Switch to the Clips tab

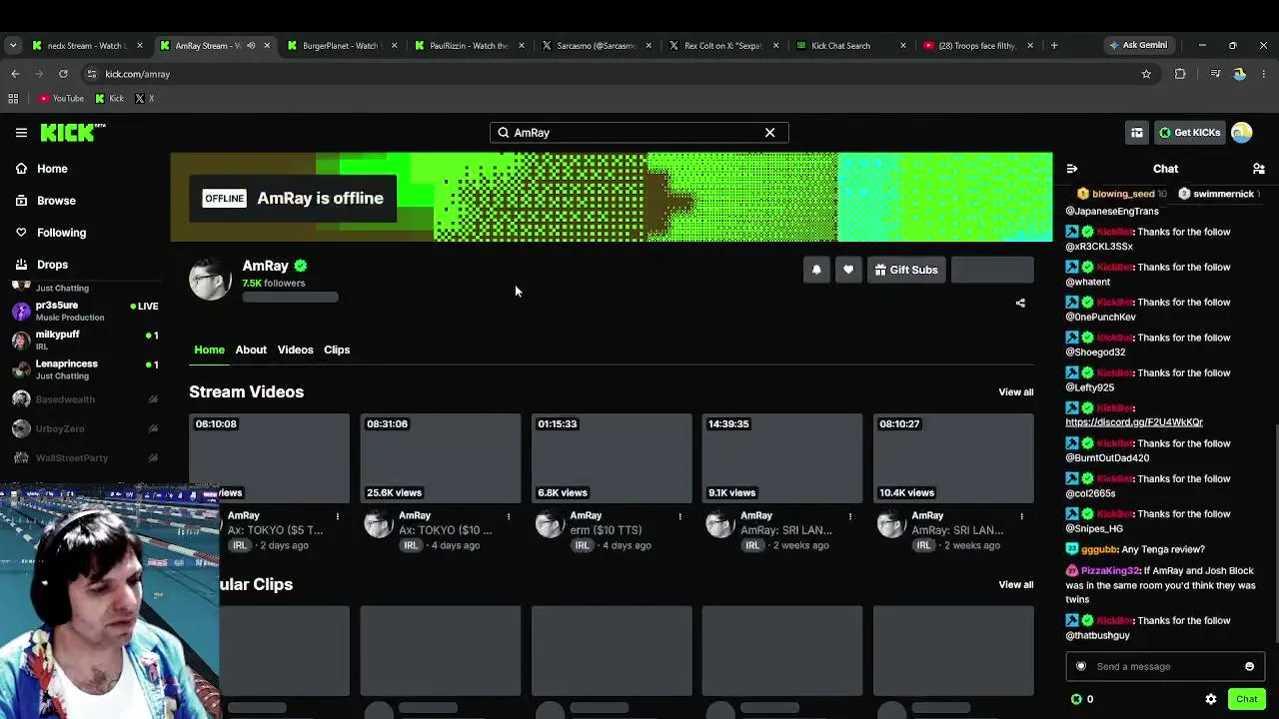pyautogui.click(x=337, y=350)
